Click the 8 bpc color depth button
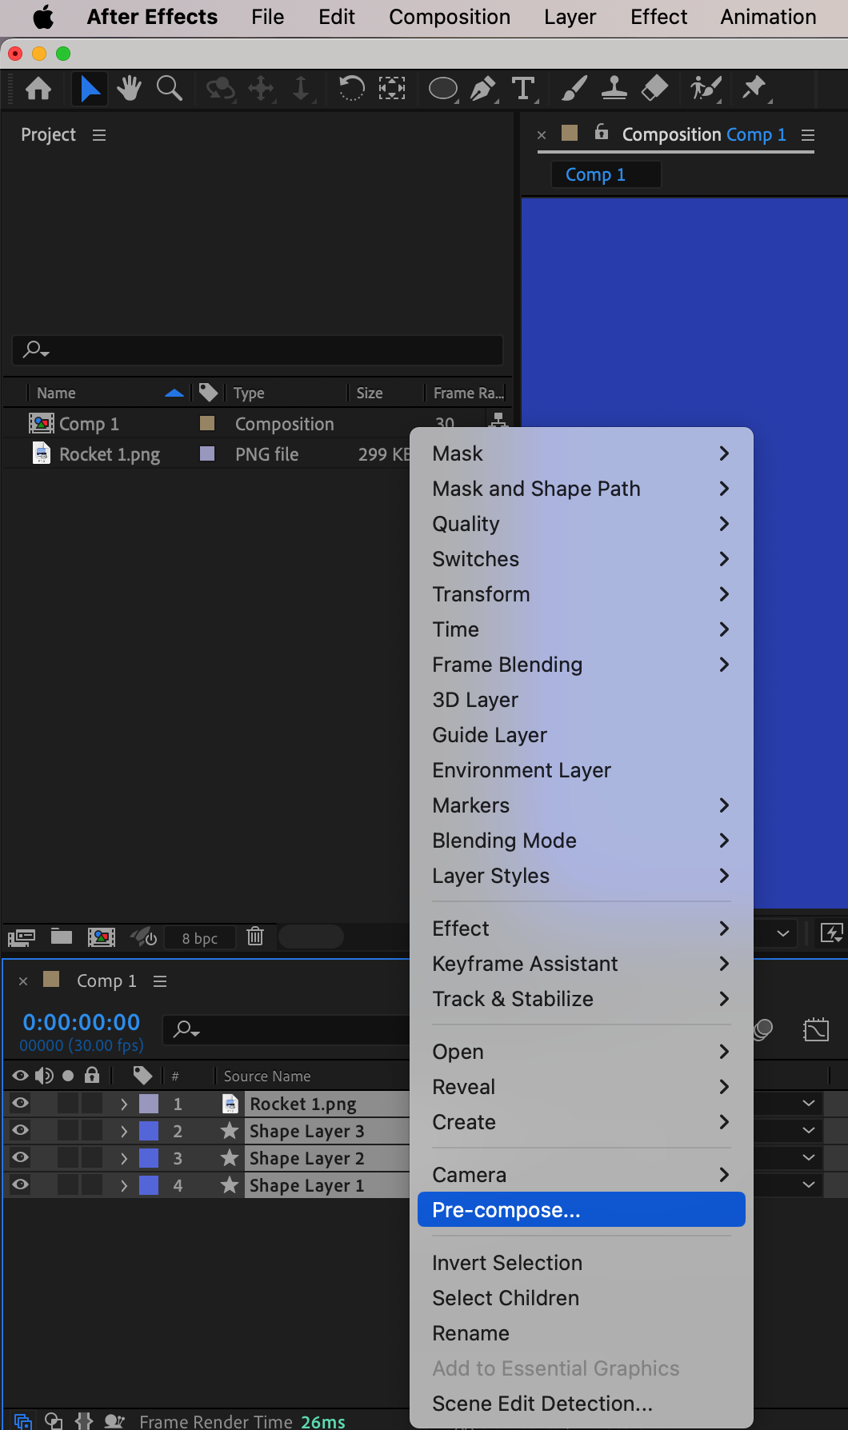 [x=199, y=938]
